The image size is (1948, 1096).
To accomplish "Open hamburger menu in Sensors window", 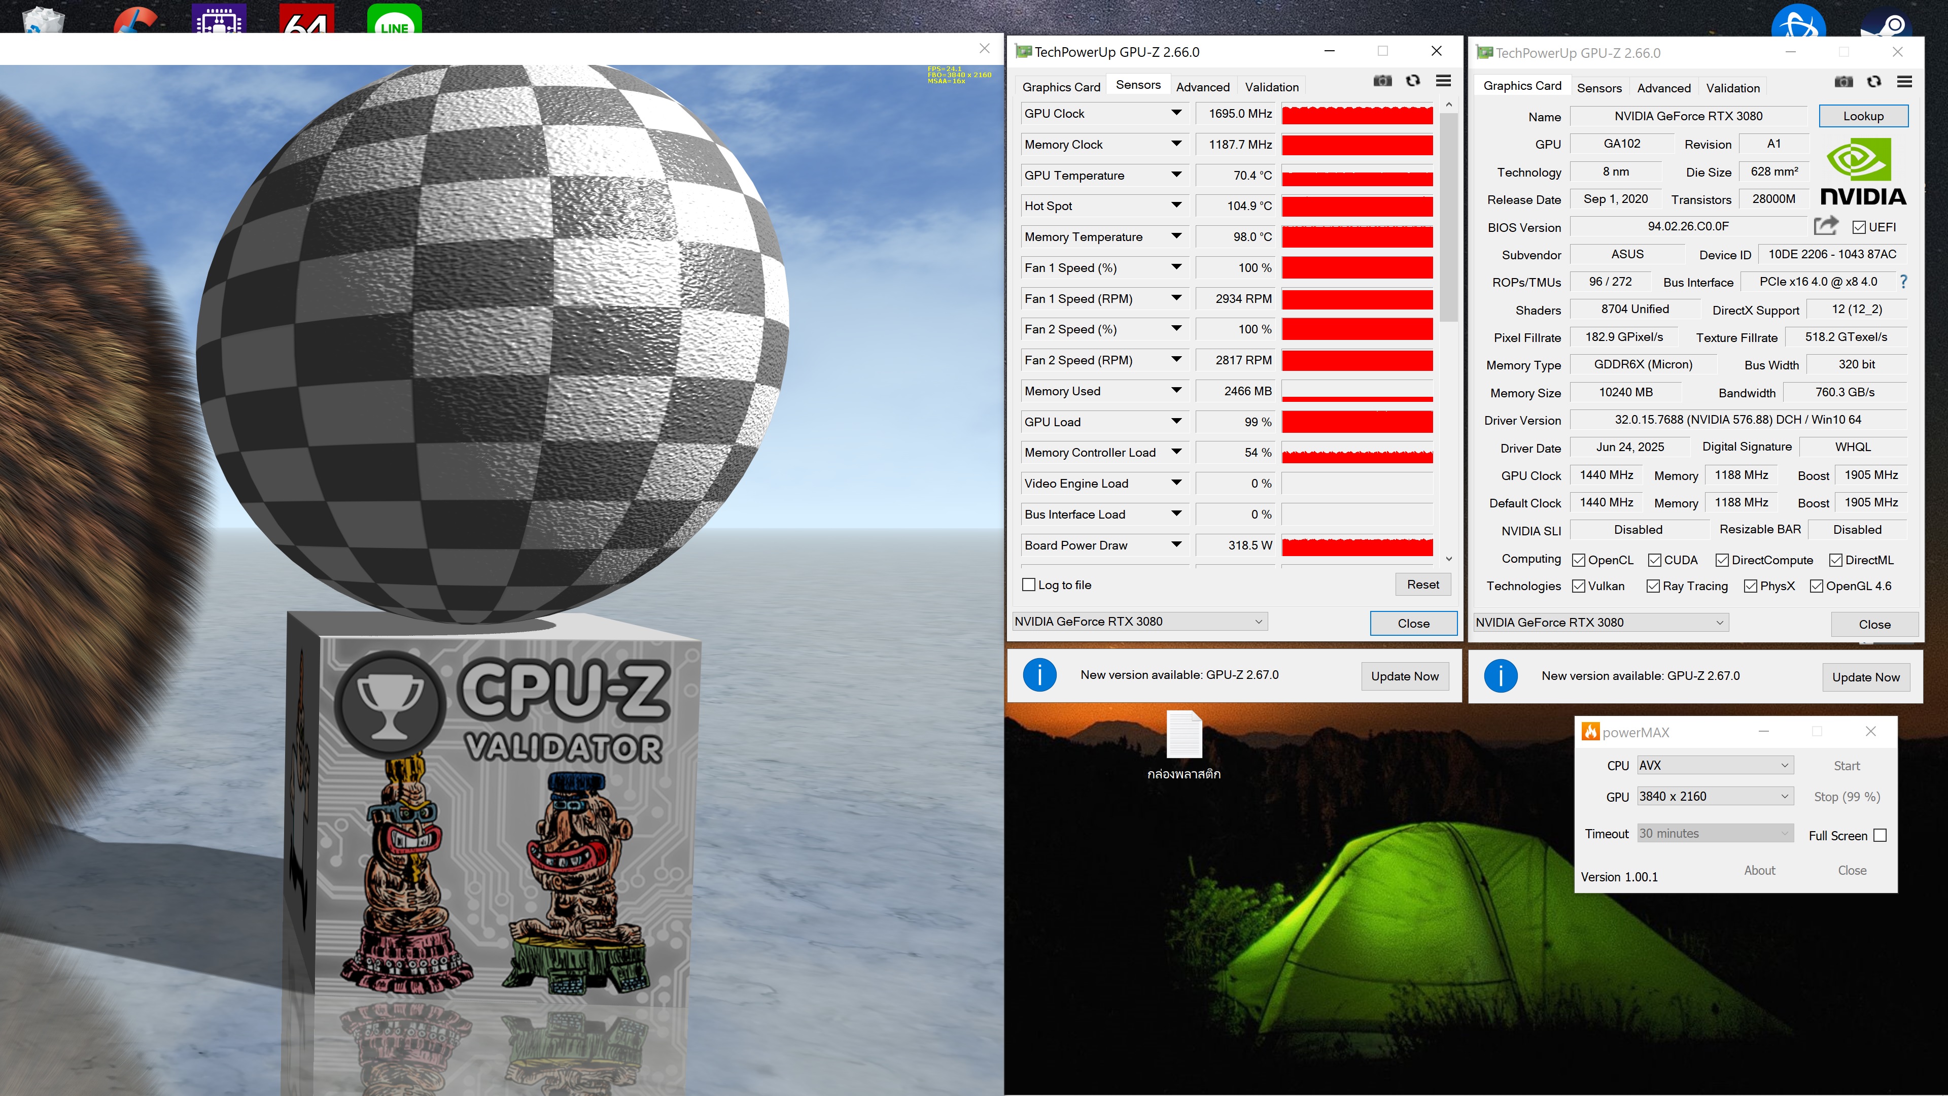I will pos(1443,81).
